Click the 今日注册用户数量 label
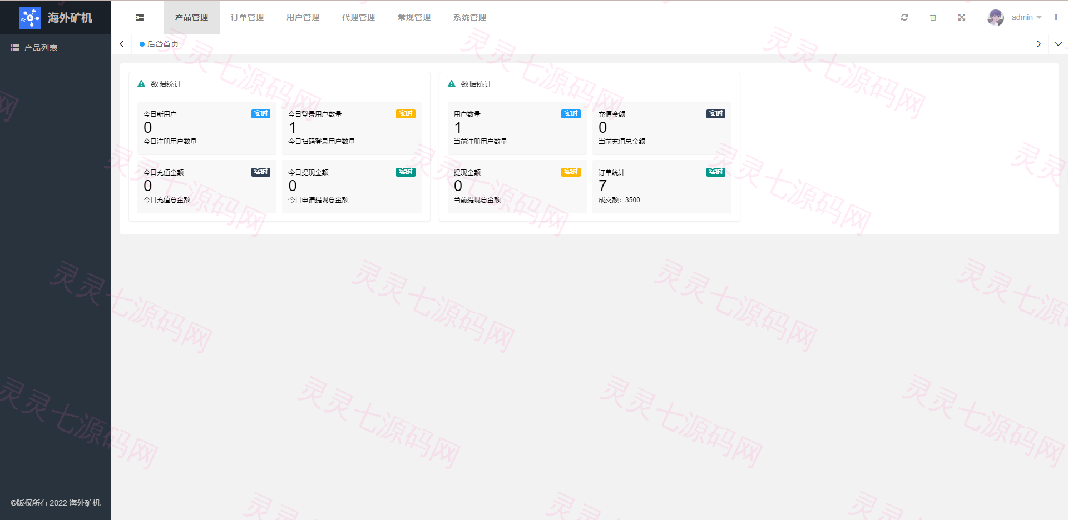Screen dimensions: 1068x520 (170, 142)
